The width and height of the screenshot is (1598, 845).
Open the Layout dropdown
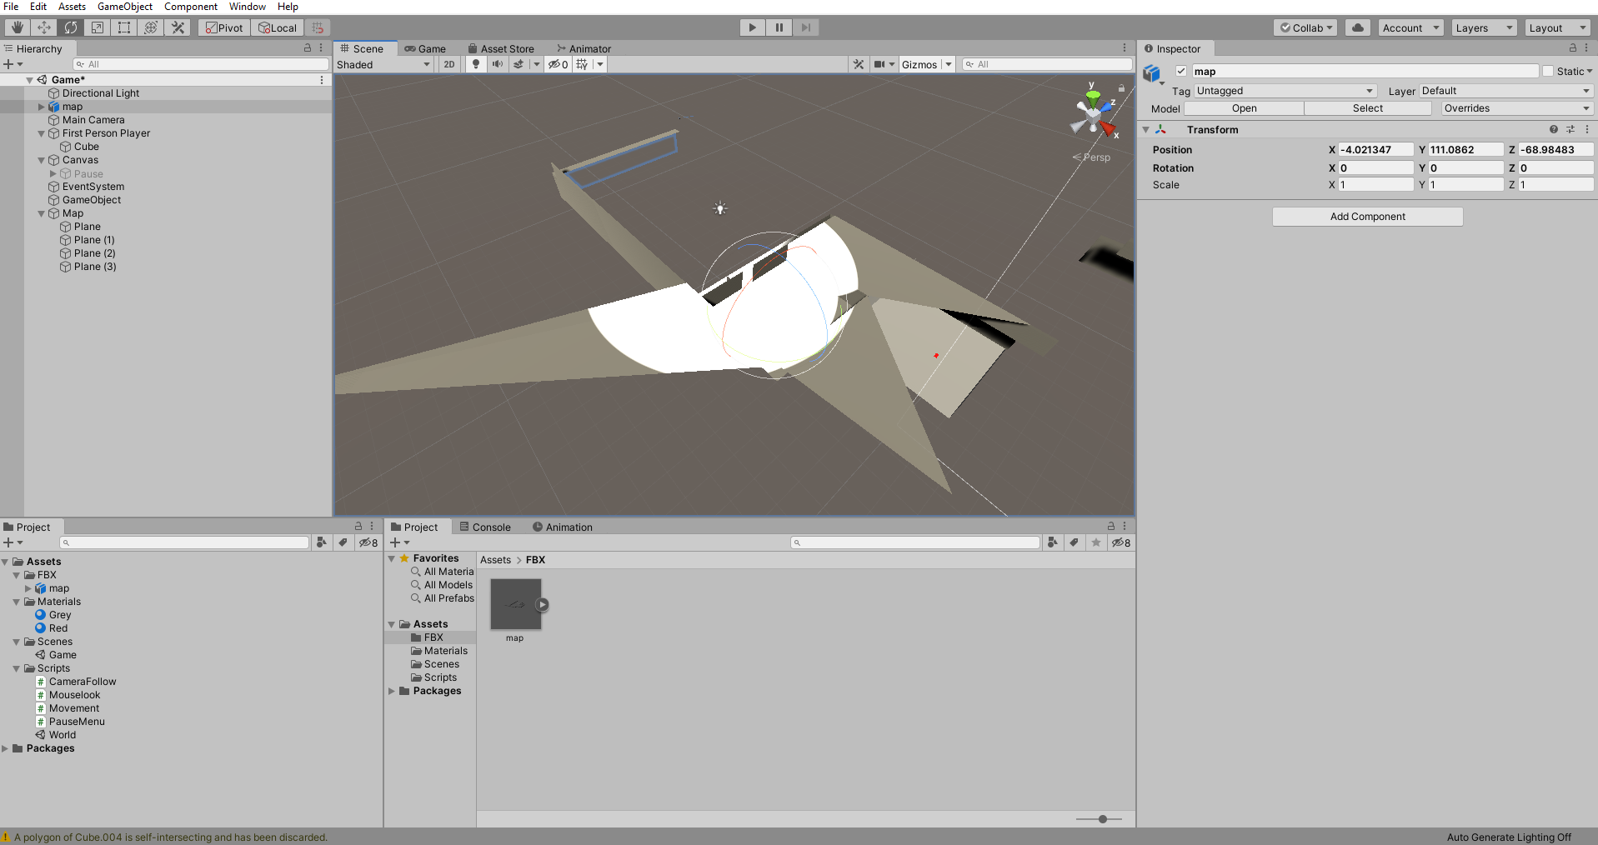[1557, 27]
